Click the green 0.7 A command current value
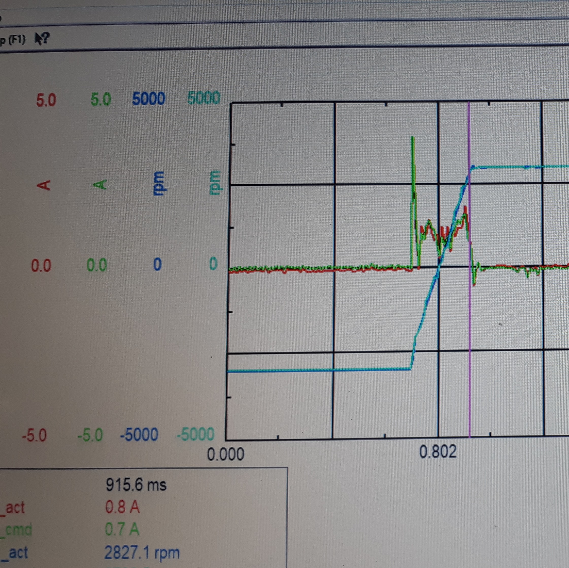569x568 pixels. [x=122, y=529]
